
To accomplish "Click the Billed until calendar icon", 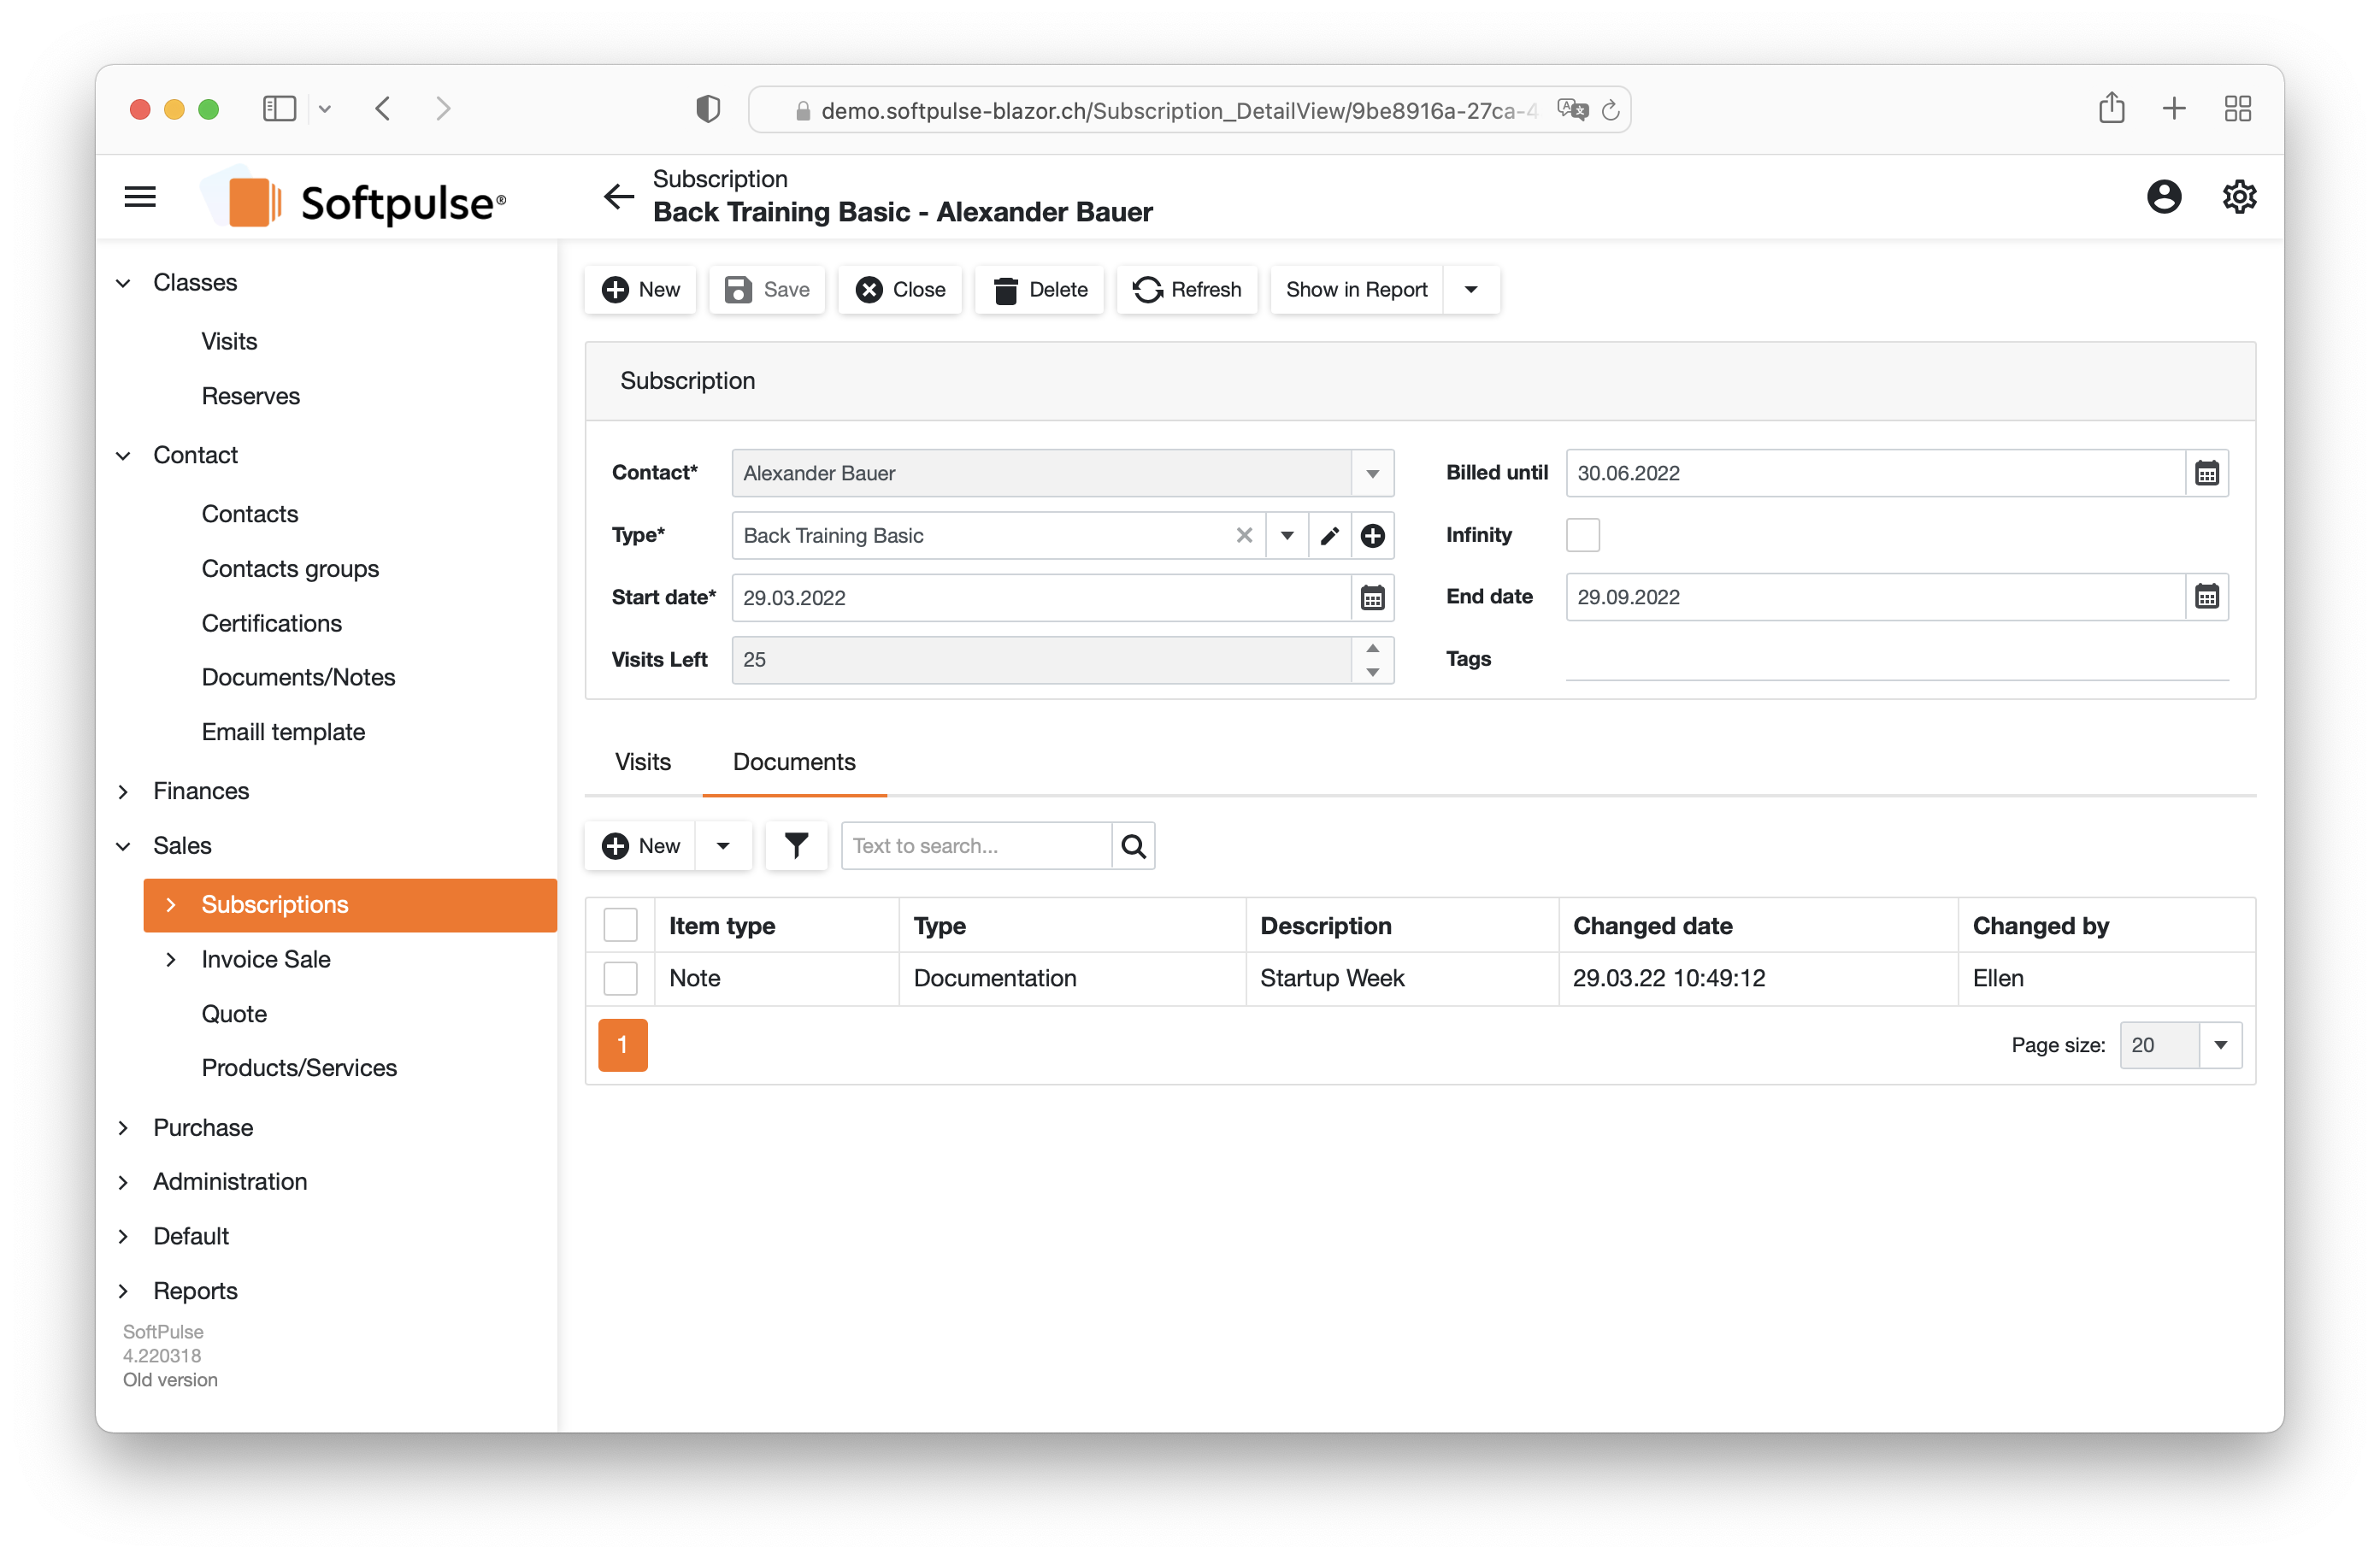I will coord(2206,473).
